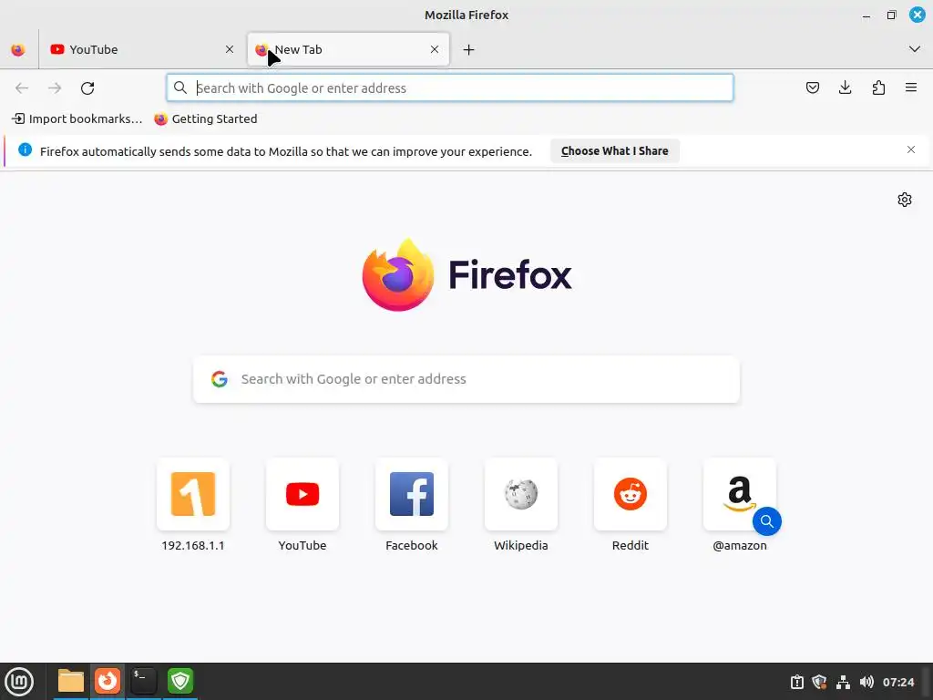Click the YouTube tab favicon
Screen dimensions: 933x700
coord(57,49)
